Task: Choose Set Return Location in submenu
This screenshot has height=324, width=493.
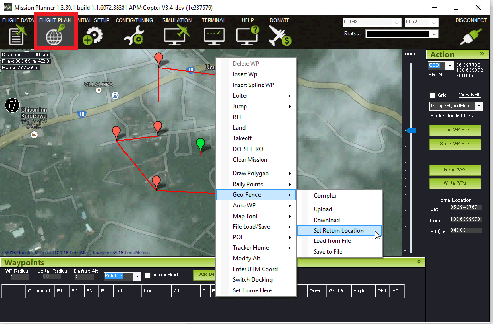Action: (x=338, y=231)
